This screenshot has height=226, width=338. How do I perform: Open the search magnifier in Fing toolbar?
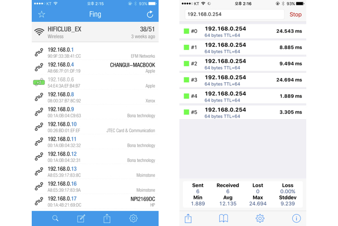click(56, 218)
